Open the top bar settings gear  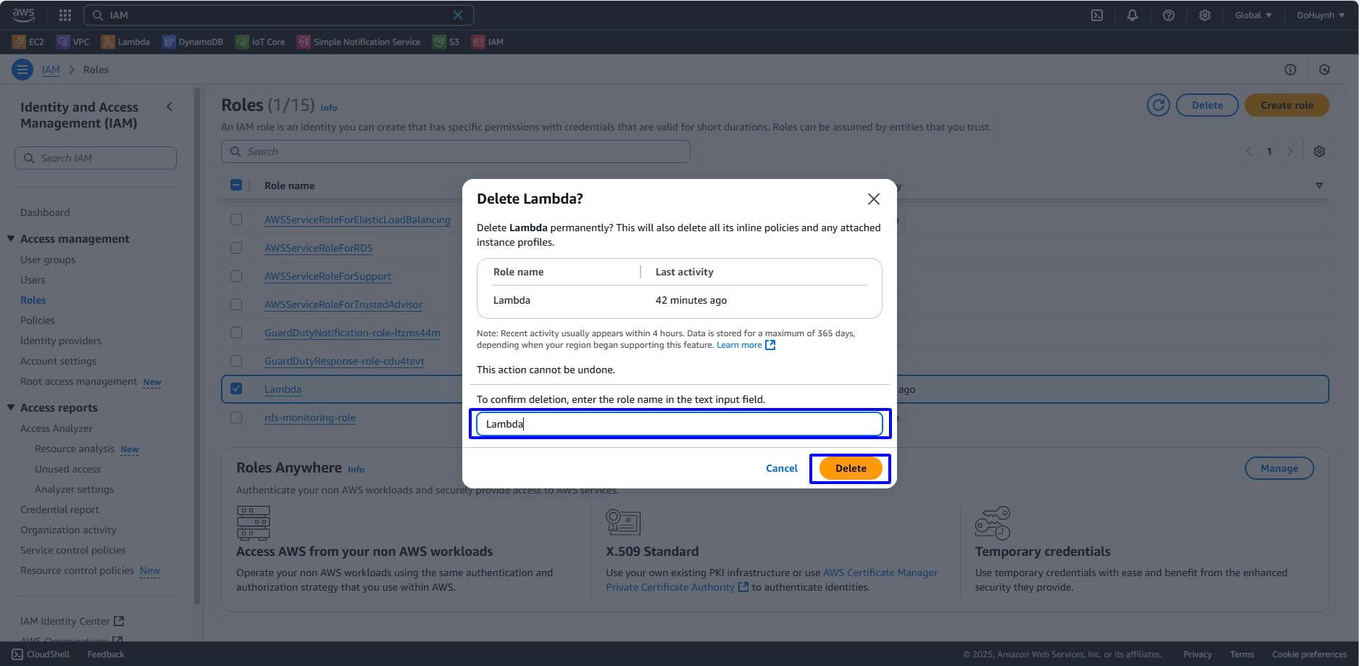[x=1204, y=15]
